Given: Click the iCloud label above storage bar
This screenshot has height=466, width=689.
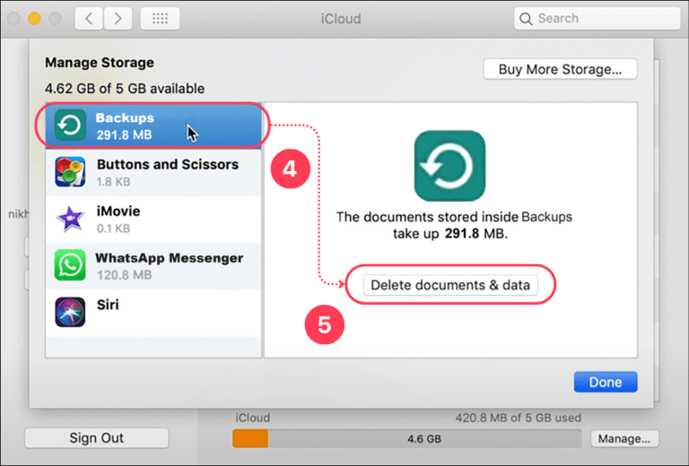Looking at the screenshot, I should coord(253,418).
